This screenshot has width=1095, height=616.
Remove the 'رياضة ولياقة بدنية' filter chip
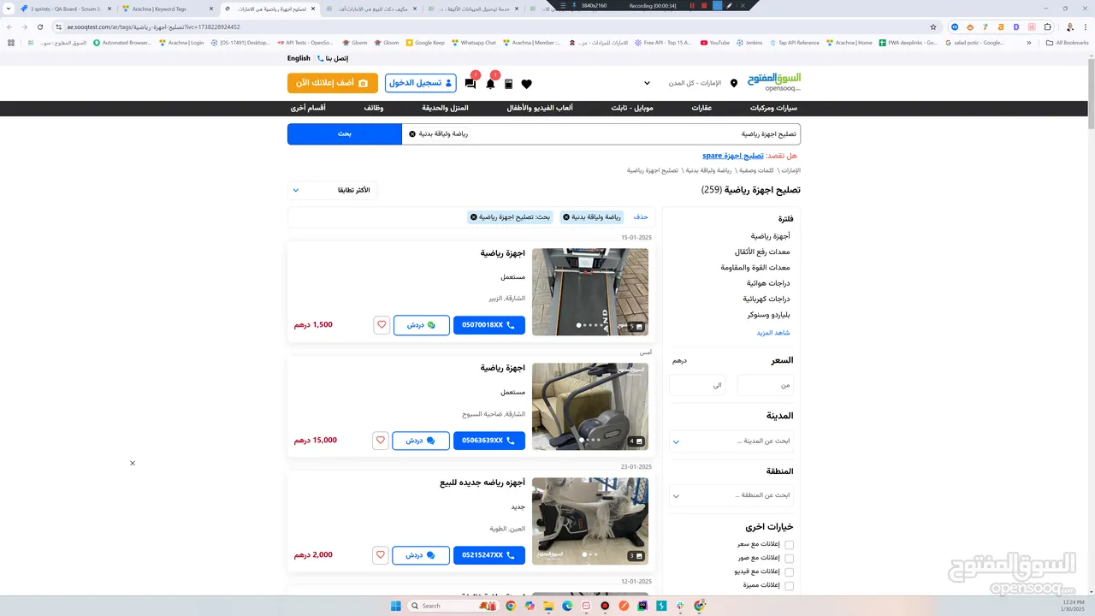[x=566, y=217]
